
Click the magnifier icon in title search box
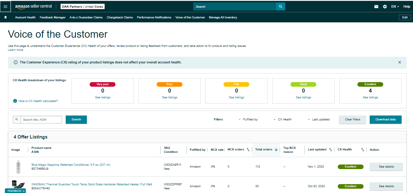tap(17, 119)
